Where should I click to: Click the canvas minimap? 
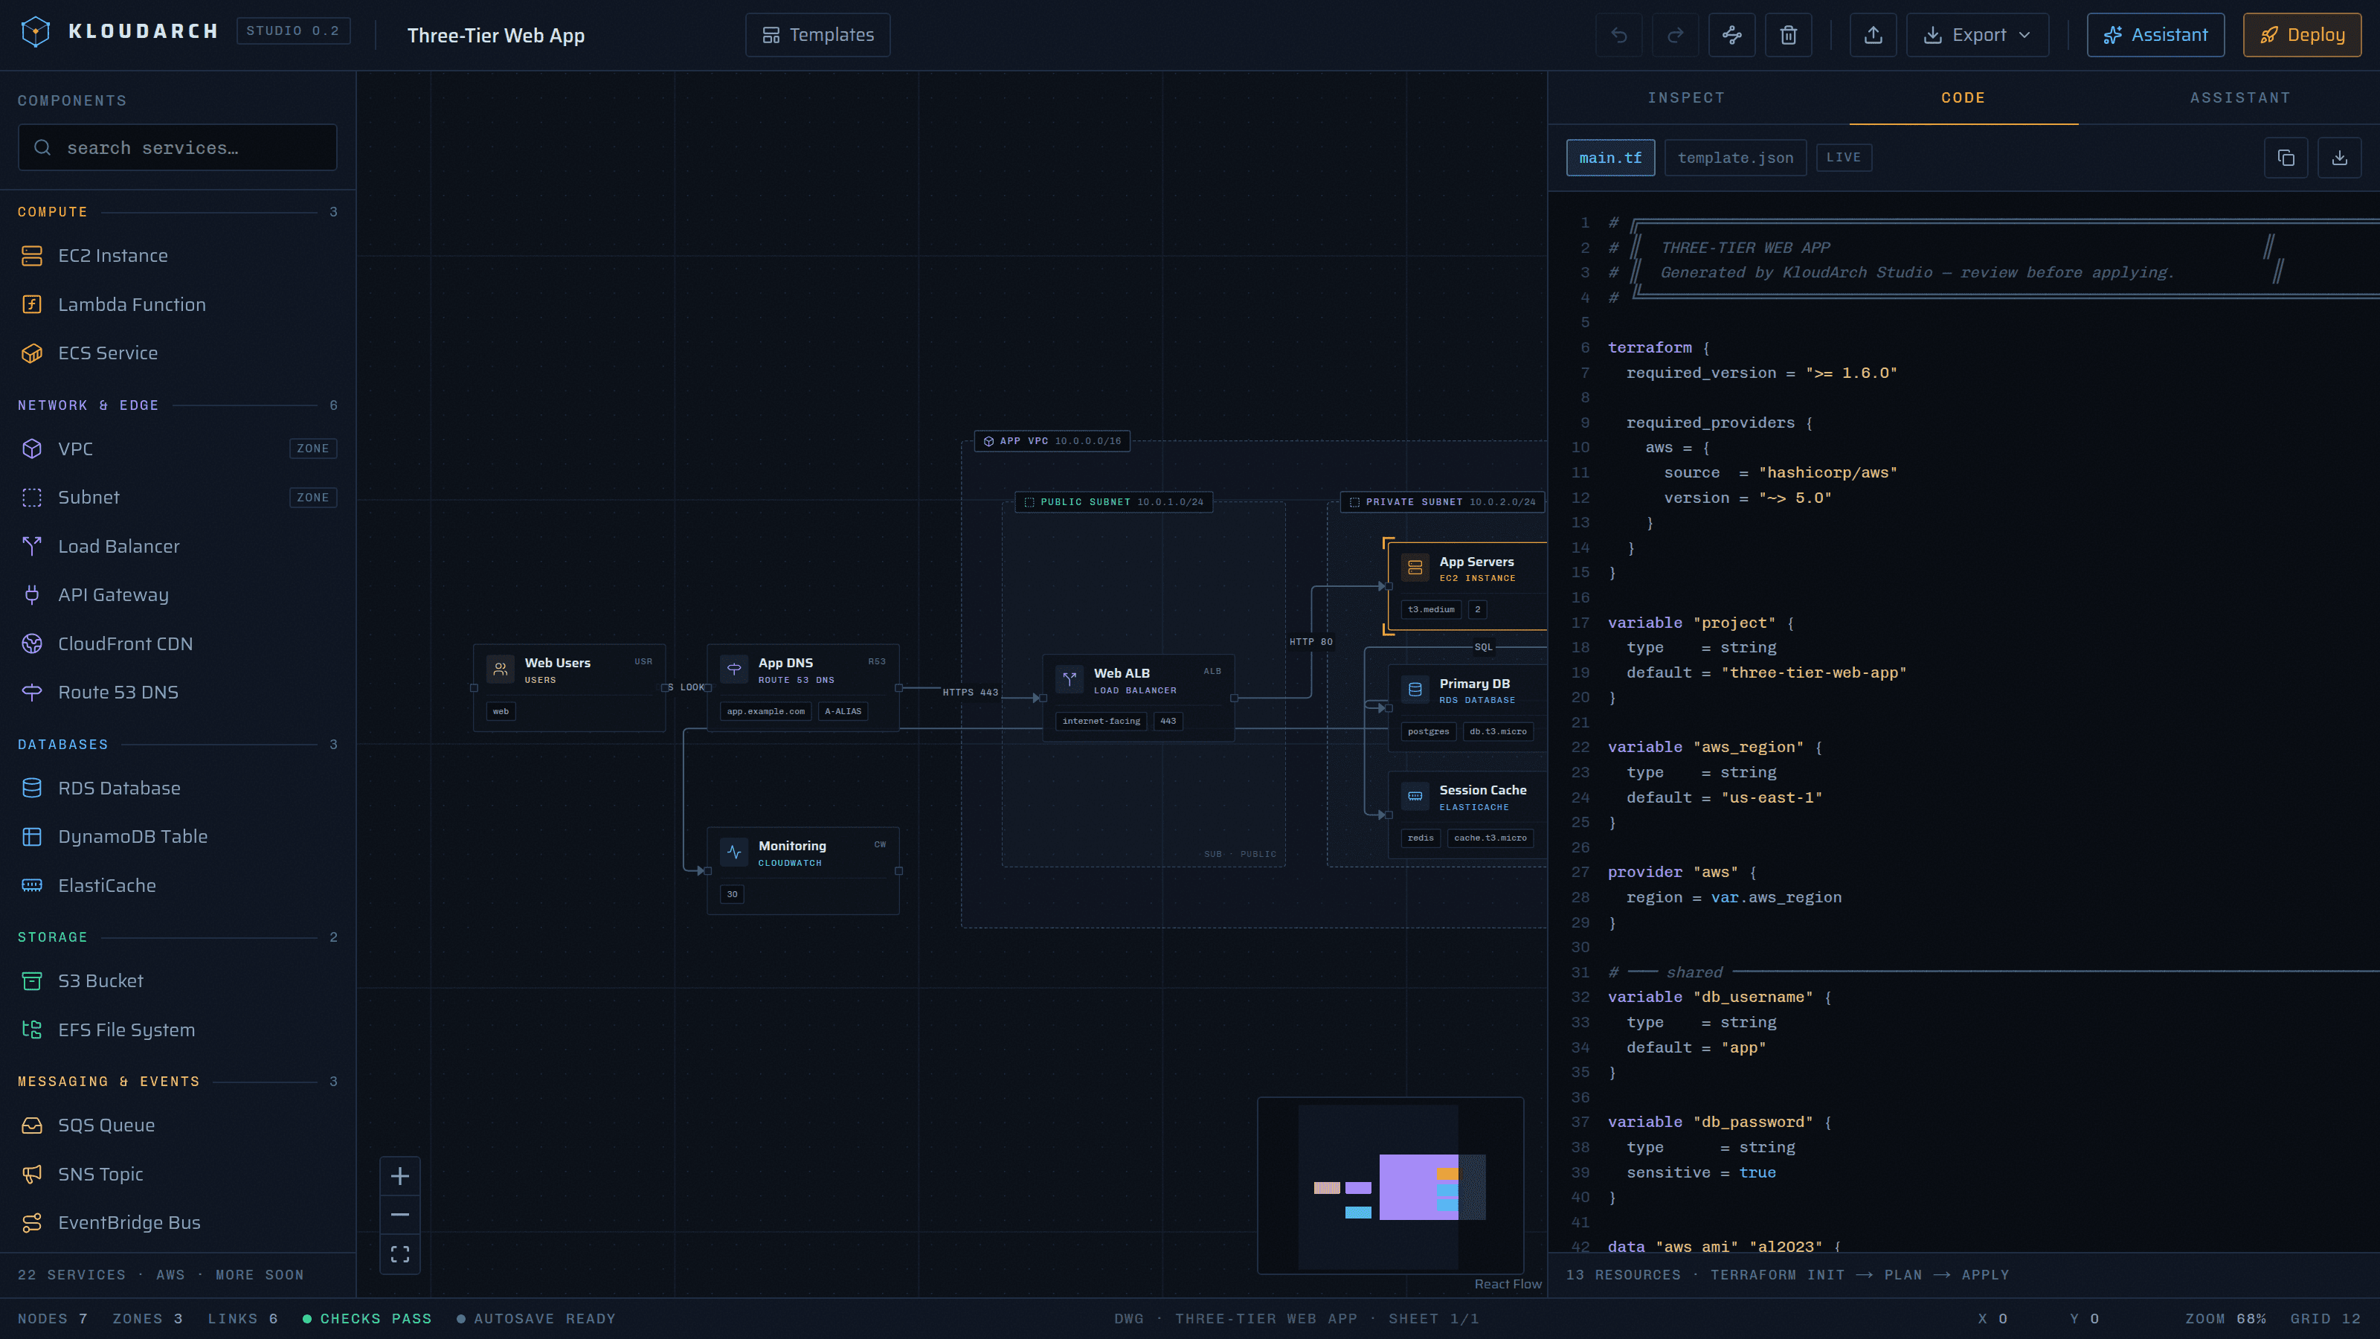click(x=1391, y=1186)
